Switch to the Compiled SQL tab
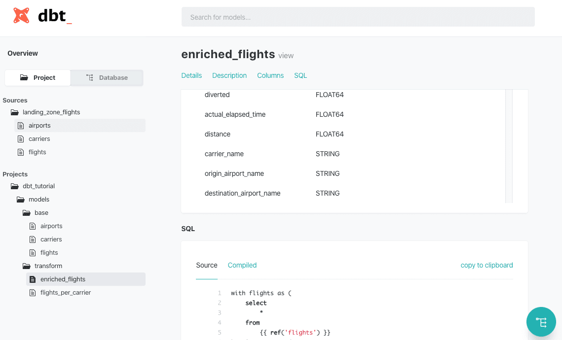Viewport: 562px width, 340px height. (x=242, y=265)
